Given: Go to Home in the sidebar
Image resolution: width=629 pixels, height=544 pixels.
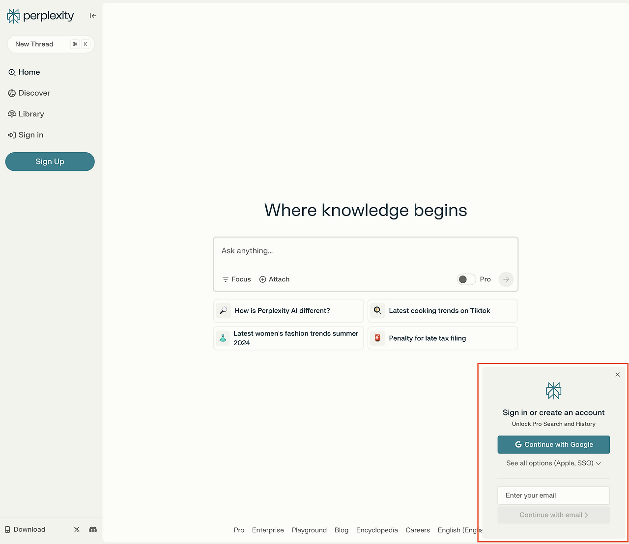Looking at the screenshot, I should (24, 72).
